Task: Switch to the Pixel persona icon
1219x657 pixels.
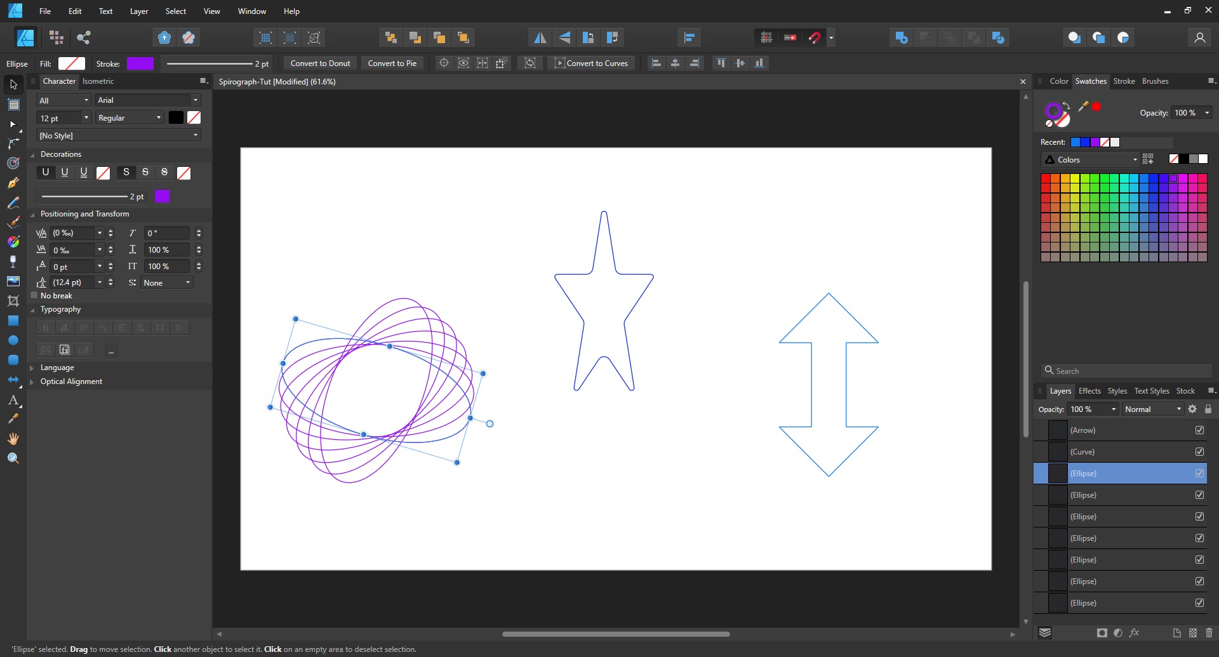Action: pos(57,37)
